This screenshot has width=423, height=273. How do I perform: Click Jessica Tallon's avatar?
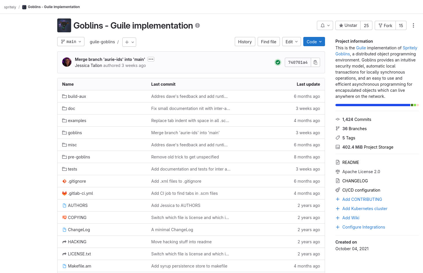point(67,62)
